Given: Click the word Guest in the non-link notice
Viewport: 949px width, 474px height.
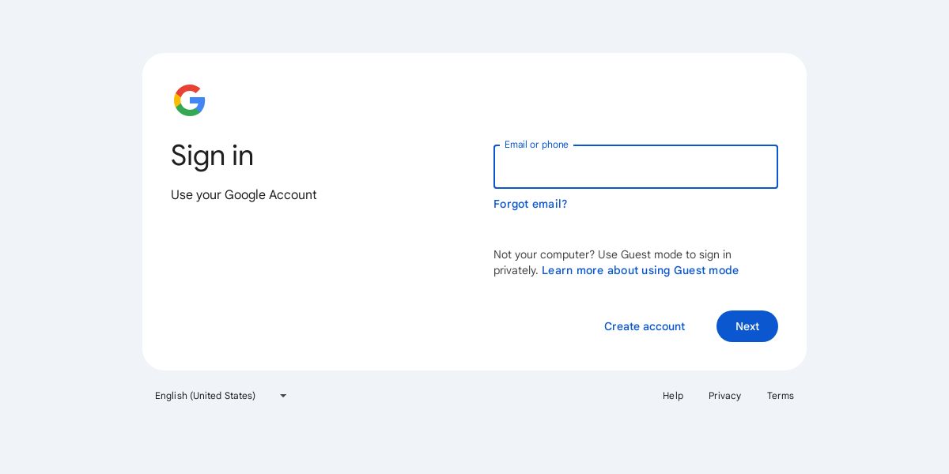Looking at the screenshot, I should (x=637, y=254).
